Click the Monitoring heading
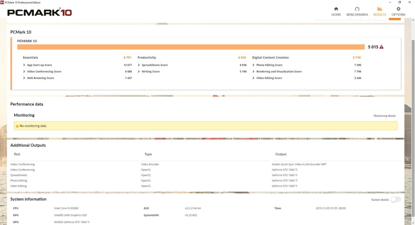The image size is (415, 225). [x=24, y=115]
